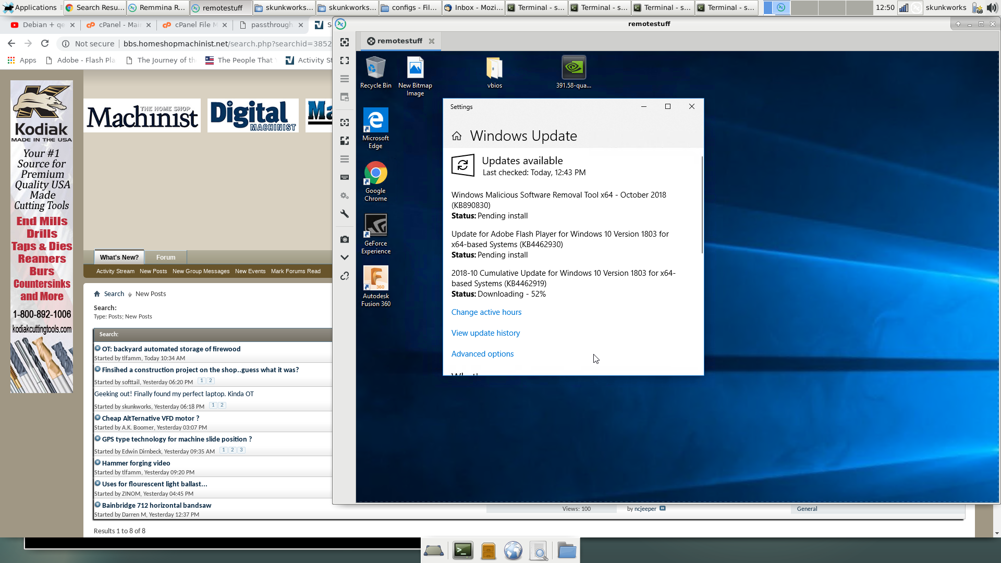Launch web browser globe from dock

513,550
